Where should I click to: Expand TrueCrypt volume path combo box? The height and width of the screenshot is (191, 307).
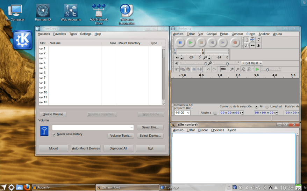[131, 128]
